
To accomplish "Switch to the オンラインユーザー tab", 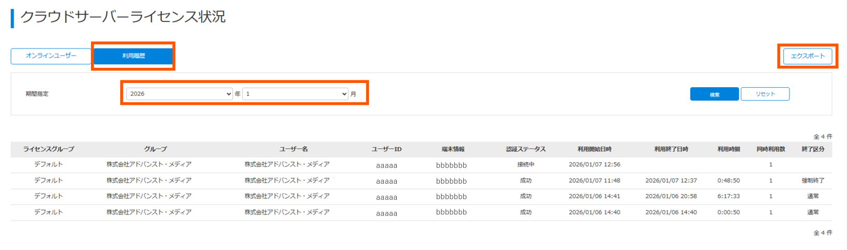I will click(x=51, y=56).
